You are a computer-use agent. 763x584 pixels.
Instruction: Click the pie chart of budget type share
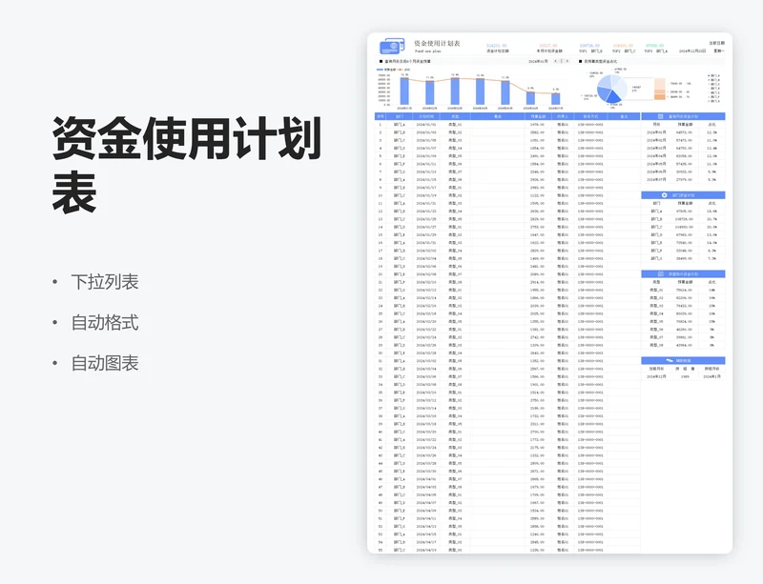click(x=612, y=89)
